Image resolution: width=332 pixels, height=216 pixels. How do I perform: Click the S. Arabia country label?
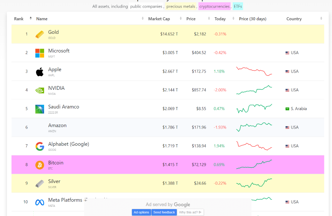pos(299,109)
